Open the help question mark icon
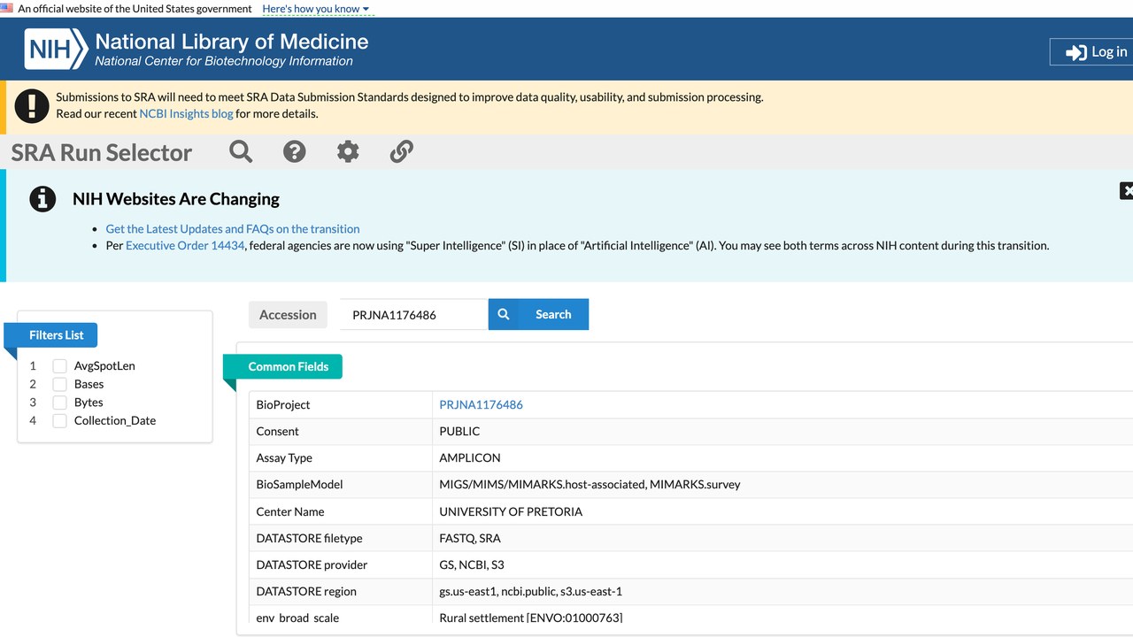Viewport: 1133px width, 637px height. 294,151
